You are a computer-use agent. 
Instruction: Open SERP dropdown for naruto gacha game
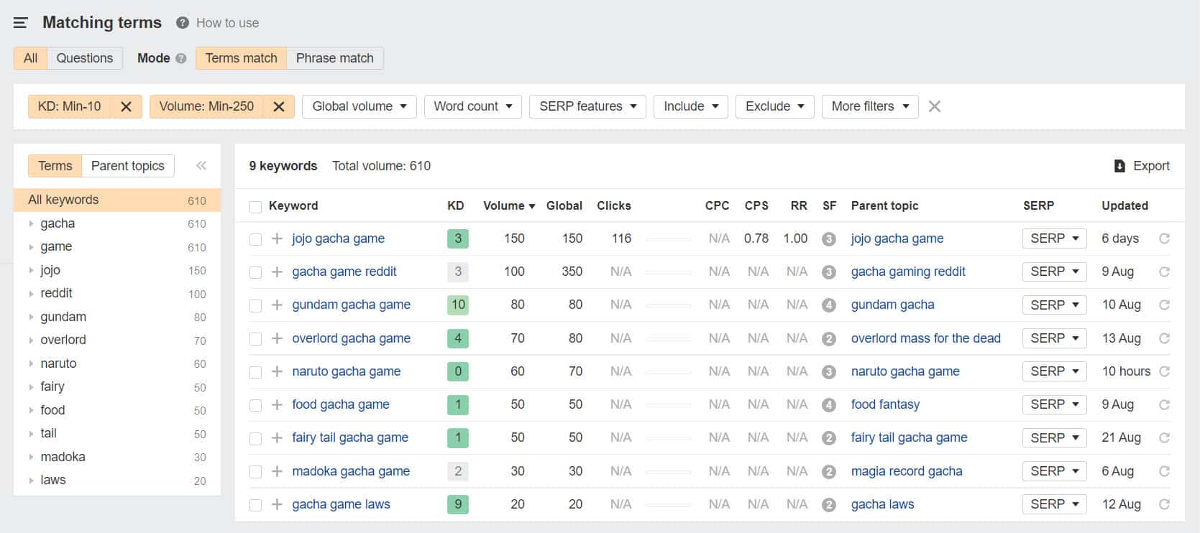tap(1054, 371)
